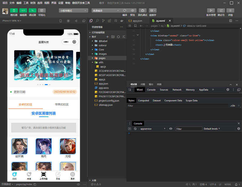Refresh the file explorer
The height and width of the screenshot is (187, 242).
pos(118,37)
